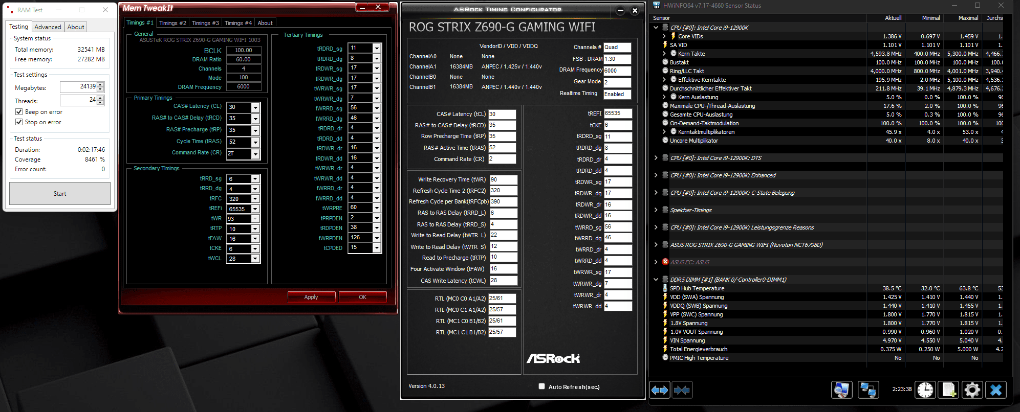Click icon beside PMIC High Temperature

[x=665, y=358]
